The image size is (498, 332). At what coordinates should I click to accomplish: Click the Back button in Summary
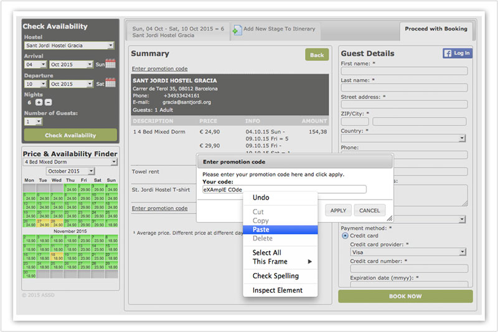(x=317, y=55)
